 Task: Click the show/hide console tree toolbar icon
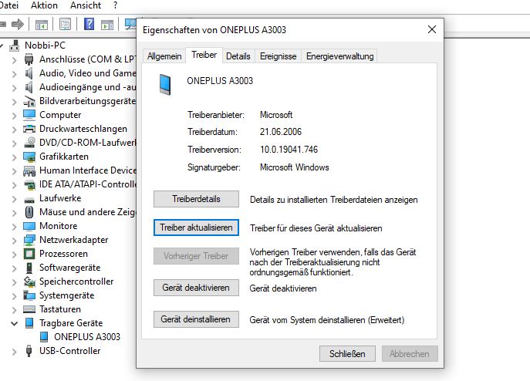(42, 25)
